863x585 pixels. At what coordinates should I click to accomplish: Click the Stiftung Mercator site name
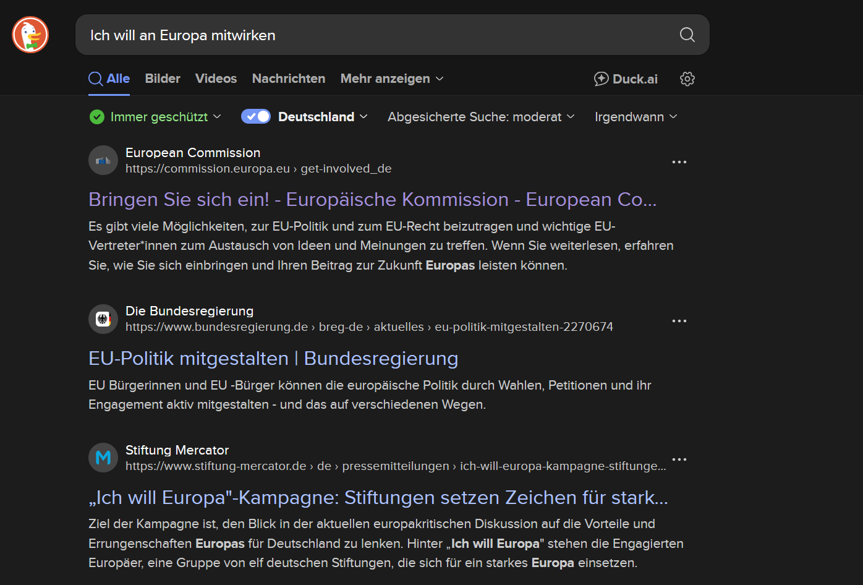coord(177,450)
